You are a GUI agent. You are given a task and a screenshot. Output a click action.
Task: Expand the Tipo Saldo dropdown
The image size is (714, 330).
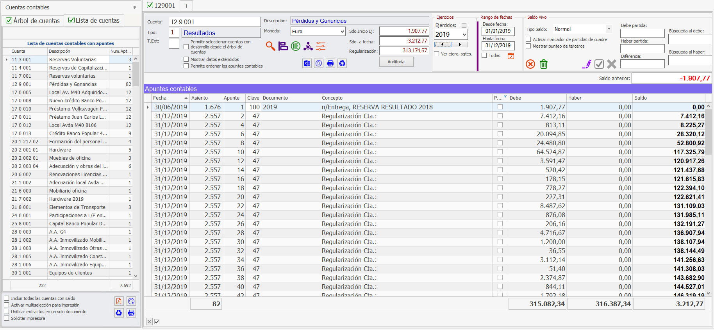tap(609, 29)
